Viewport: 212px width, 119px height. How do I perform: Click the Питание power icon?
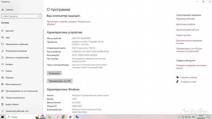tap(2, 58)
